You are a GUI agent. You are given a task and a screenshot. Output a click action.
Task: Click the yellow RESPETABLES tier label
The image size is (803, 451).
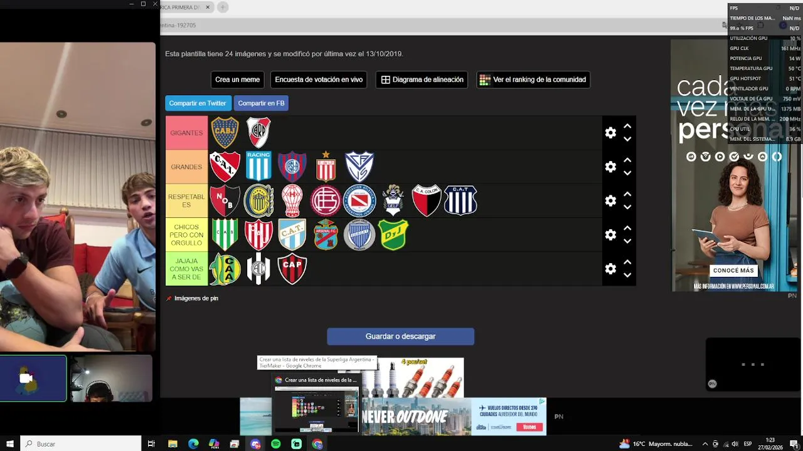click(186, 200)
